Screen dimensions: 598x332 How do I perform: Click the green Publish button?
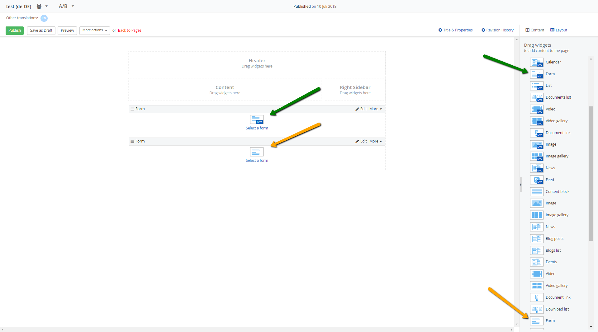click(14, 30)
